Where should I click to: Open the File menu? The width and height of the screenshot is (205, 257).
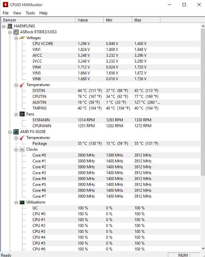pyautogui.click(x=6, y=13)
